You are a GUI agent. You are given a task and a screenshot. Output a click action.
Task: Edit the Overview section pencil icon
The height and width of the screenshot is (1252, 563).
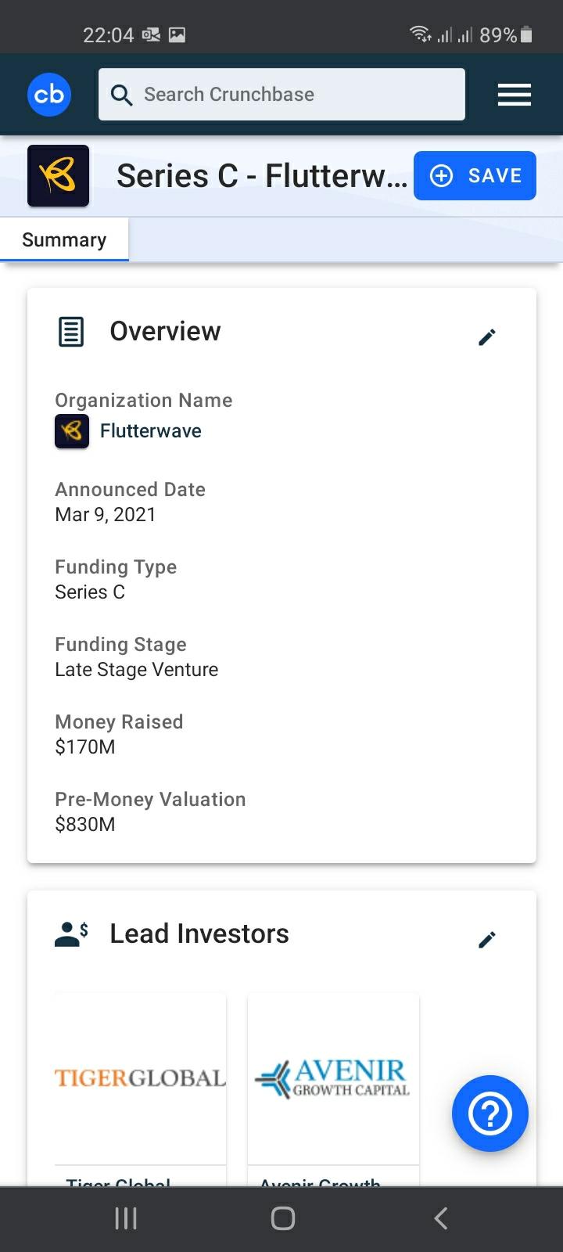point(486,337)
